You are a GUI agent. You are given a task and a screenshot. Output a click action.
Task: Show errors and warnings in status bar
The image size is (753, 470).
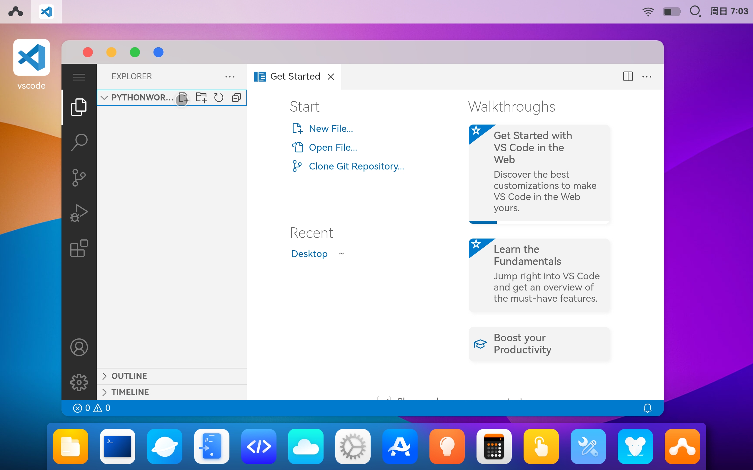click(91, 408)
